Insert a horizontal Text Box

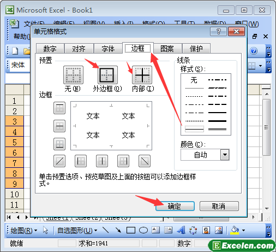point(156,230)
